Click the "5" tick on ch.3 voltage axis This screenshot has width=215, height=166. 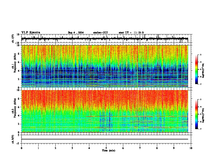click(x=19, y=135)
